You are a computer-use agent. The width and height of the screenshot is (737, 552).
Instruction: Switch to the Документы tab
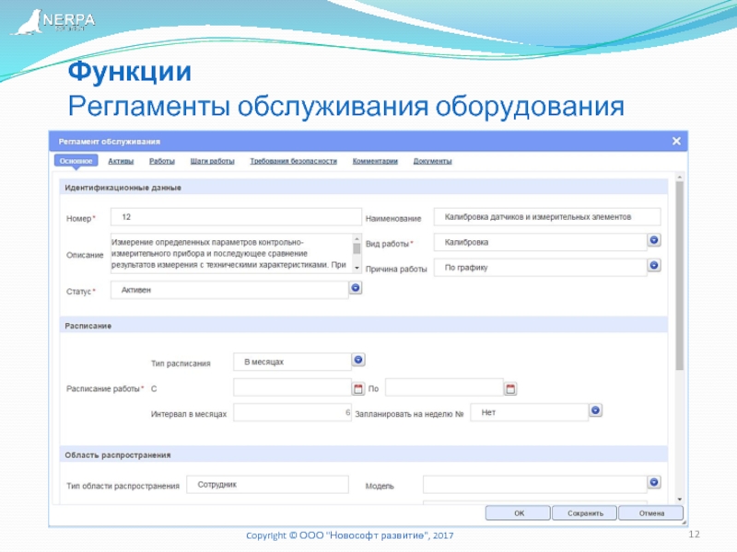(x=432, y=161)
